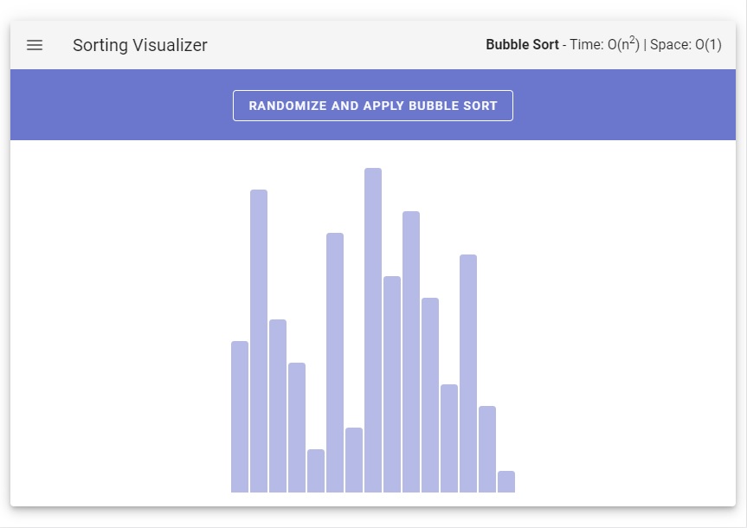The height and width of the screenshot is (528, 747).
Task: Click the short seventh bar before the tallest
Action: [354, 460]
